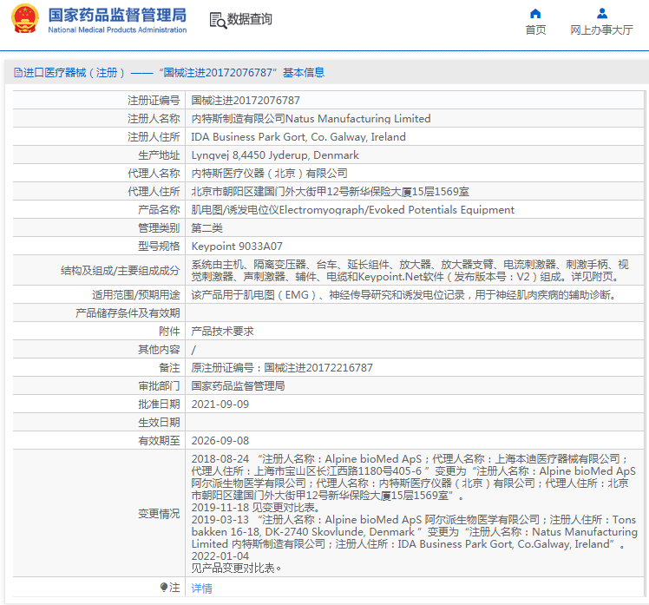Click the Lyngvej 8,4450 Jyderup production address
The width and height of the screenshot is (649, 605).
(x=274, y=155)
